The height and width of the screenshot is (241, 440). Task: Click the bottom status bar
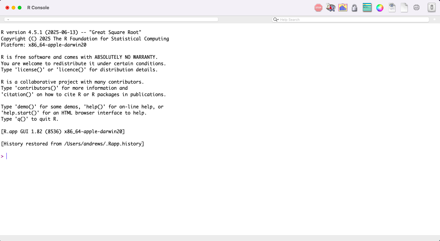(220, 238)
